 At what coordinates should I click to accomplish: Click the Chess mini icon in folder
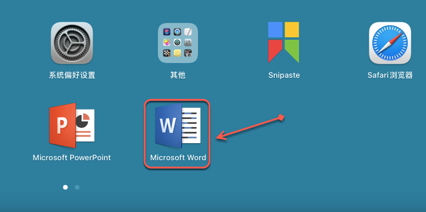point(167,53)
